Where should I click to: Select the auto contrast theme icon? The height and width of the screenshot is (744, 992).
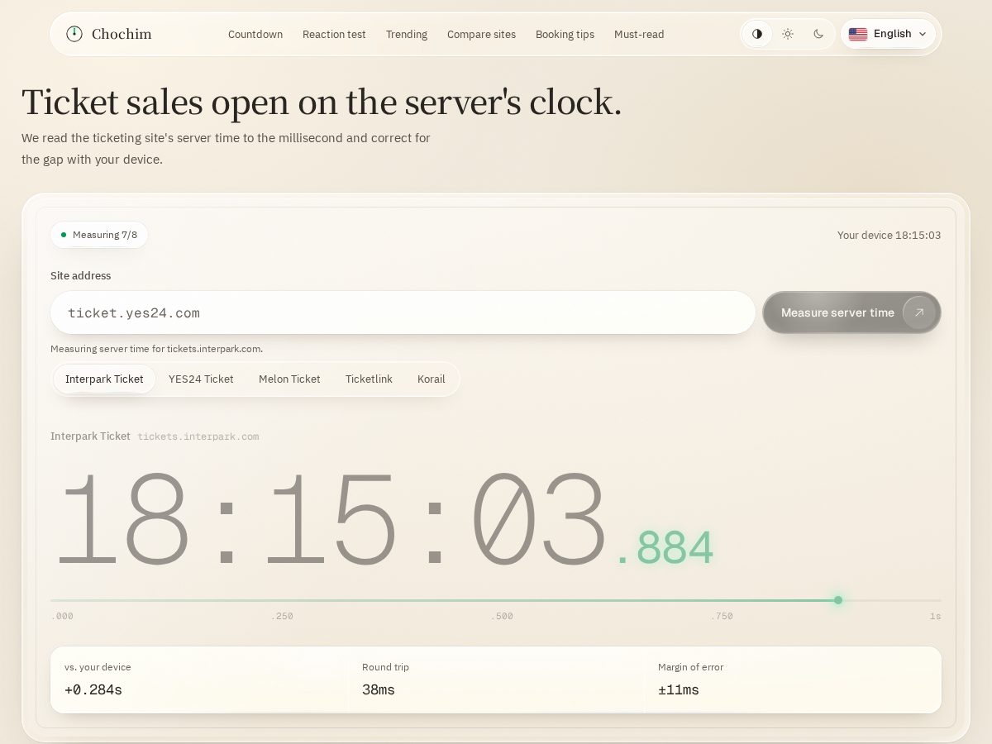(x=757, y=34)
